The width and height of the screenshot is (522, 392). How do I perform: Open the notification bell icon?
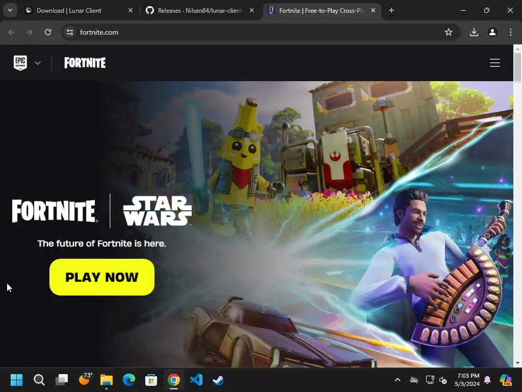pos(488,380)
